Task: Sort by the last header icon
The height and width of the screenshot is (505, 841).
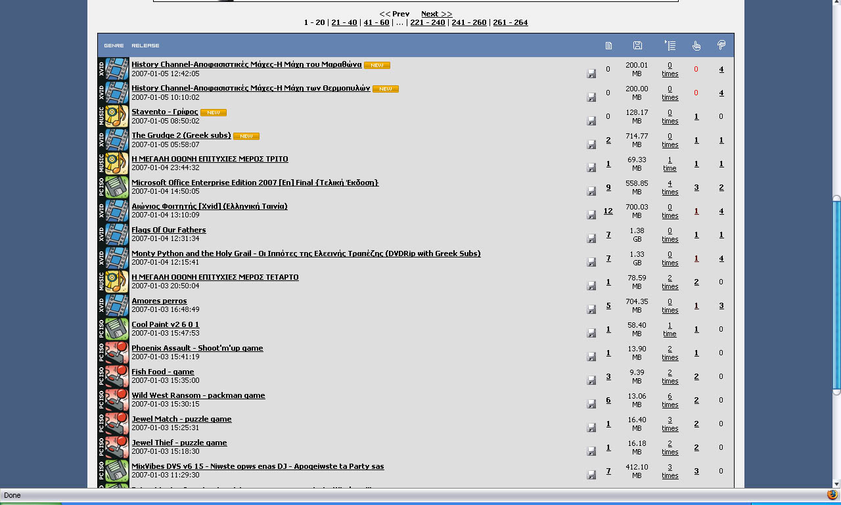Action: click(x=721, y=45)
